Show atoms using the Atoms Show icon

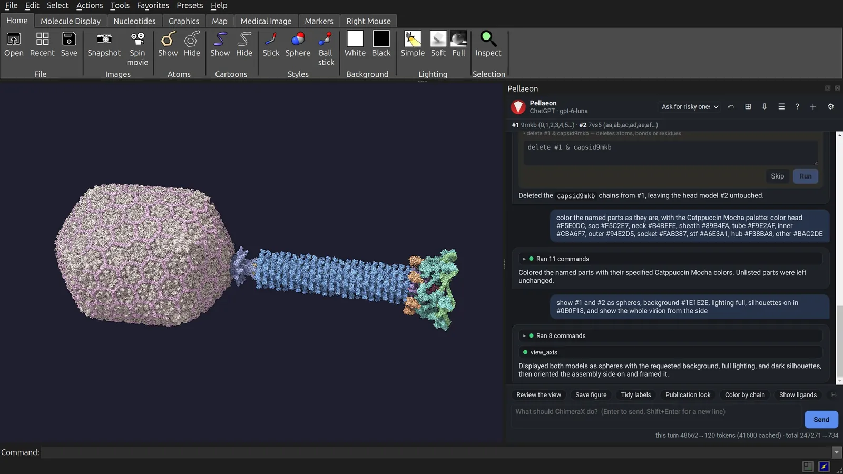coord(168,45)
